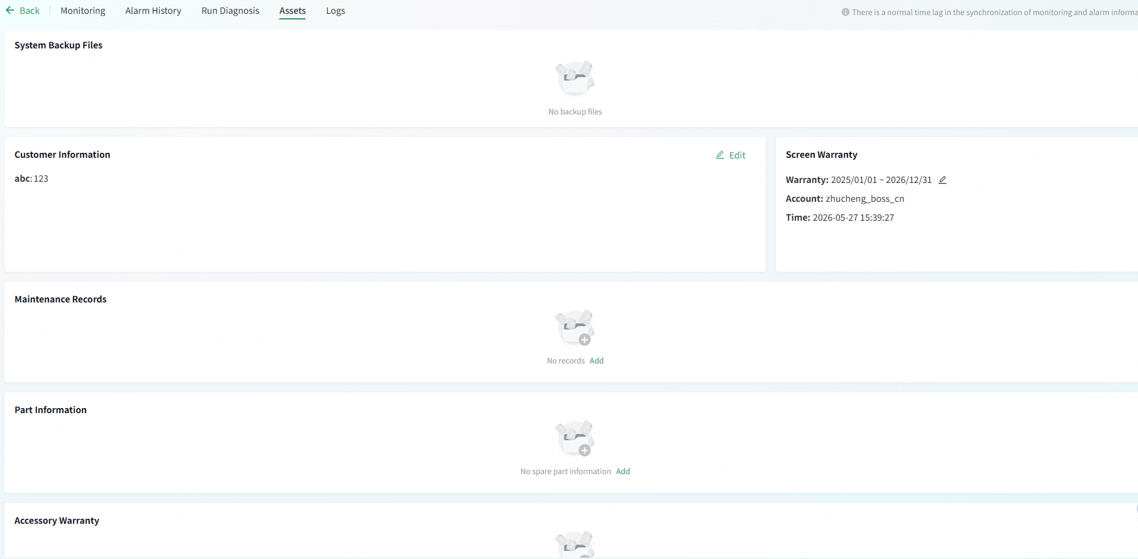
Task: Add spare part information via Add link
Action: [x=623, y=472]
